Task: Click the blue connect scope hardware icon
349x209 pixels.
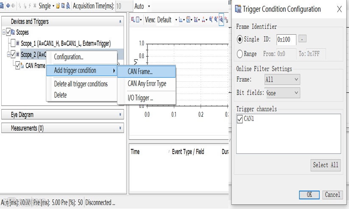Action: click(x=8, y=6)
